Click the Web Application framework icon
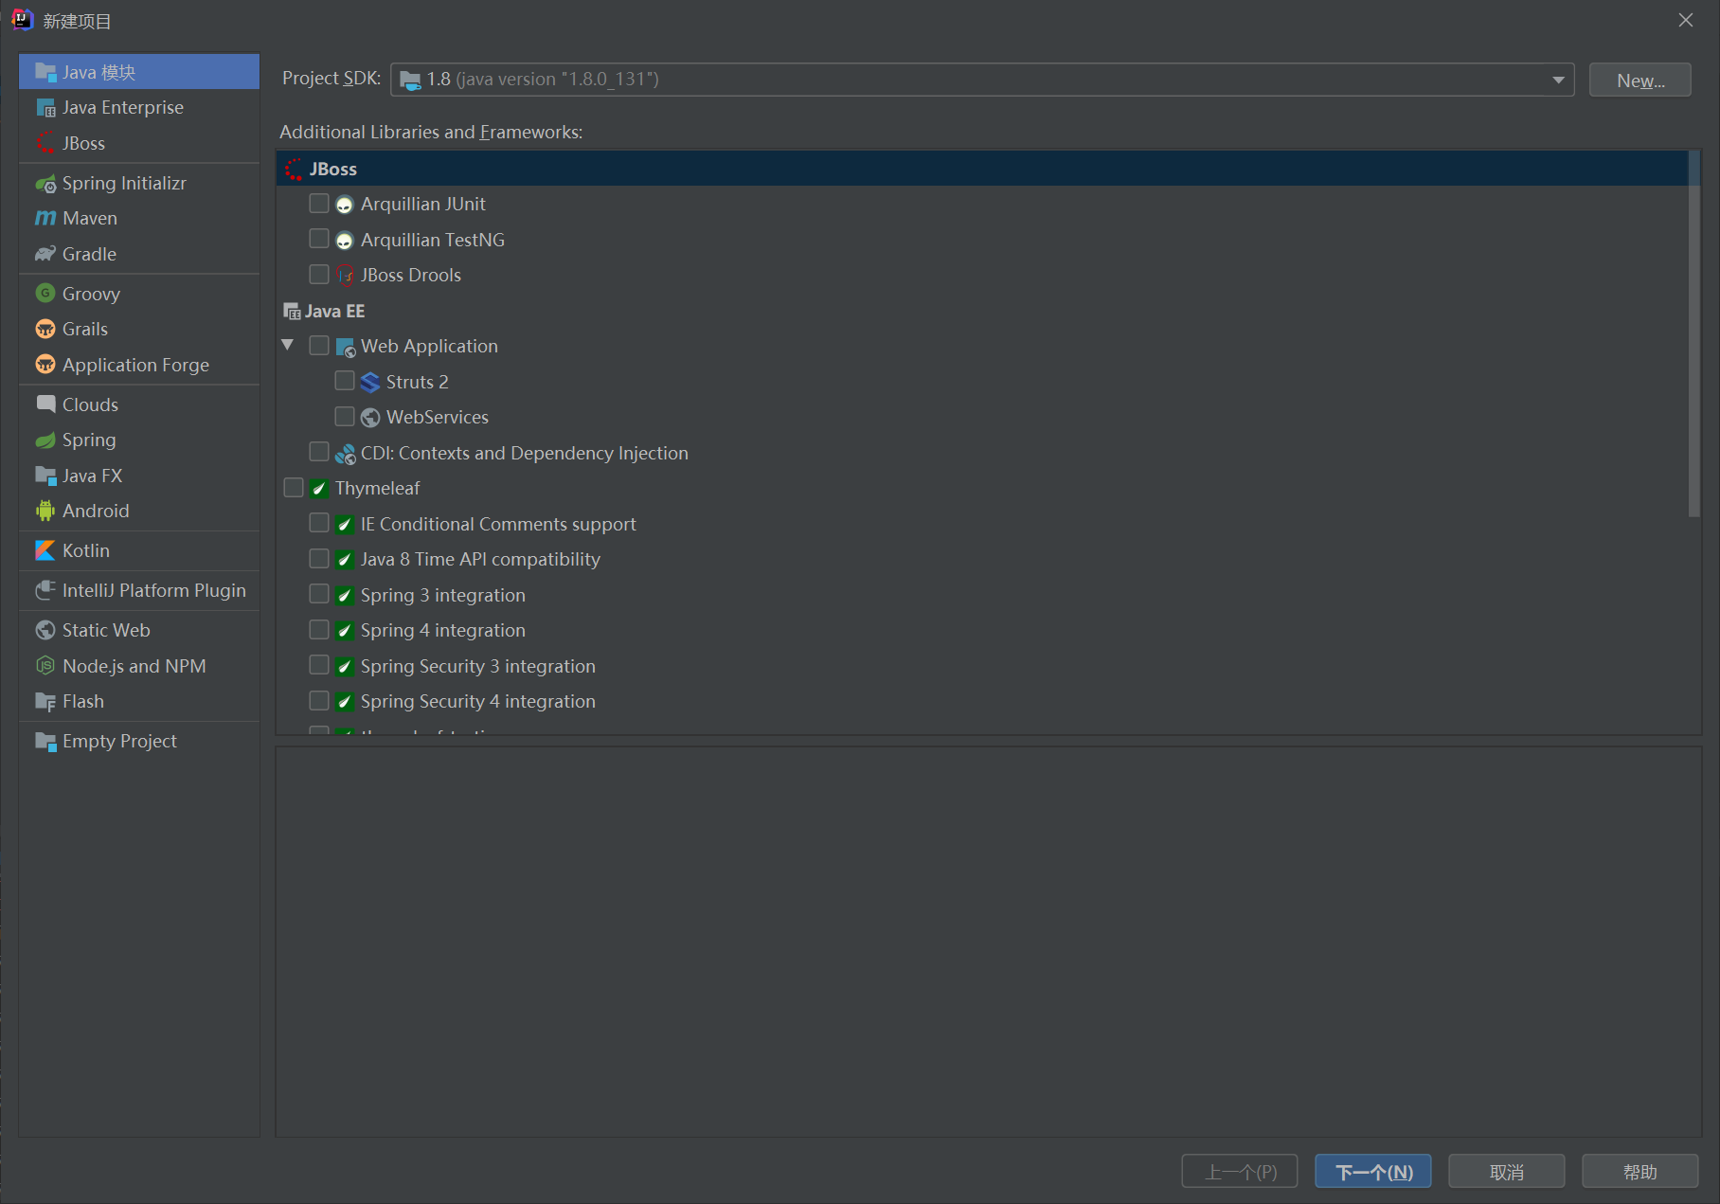This screenshot has width=1720, height=1204. click(345, 347)
